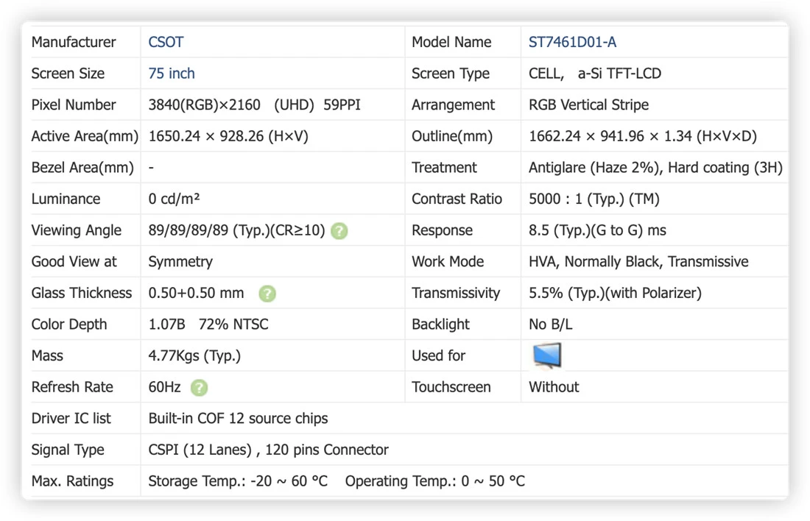Select the Built-in COF 12 source chips value

coord(238,418)
